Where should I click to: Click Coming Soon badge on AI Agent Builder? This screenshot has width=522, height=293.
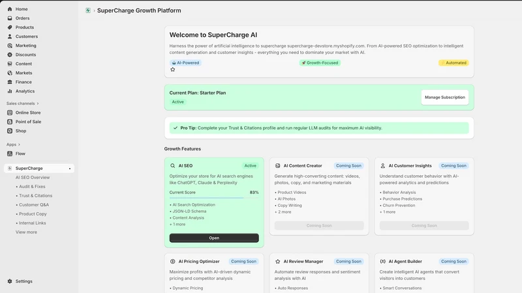click(453, 262)
